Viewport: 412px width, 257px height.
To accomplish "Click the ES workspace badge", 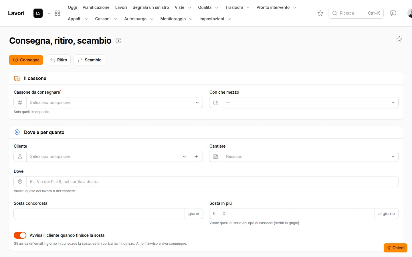I will [38, 13].
